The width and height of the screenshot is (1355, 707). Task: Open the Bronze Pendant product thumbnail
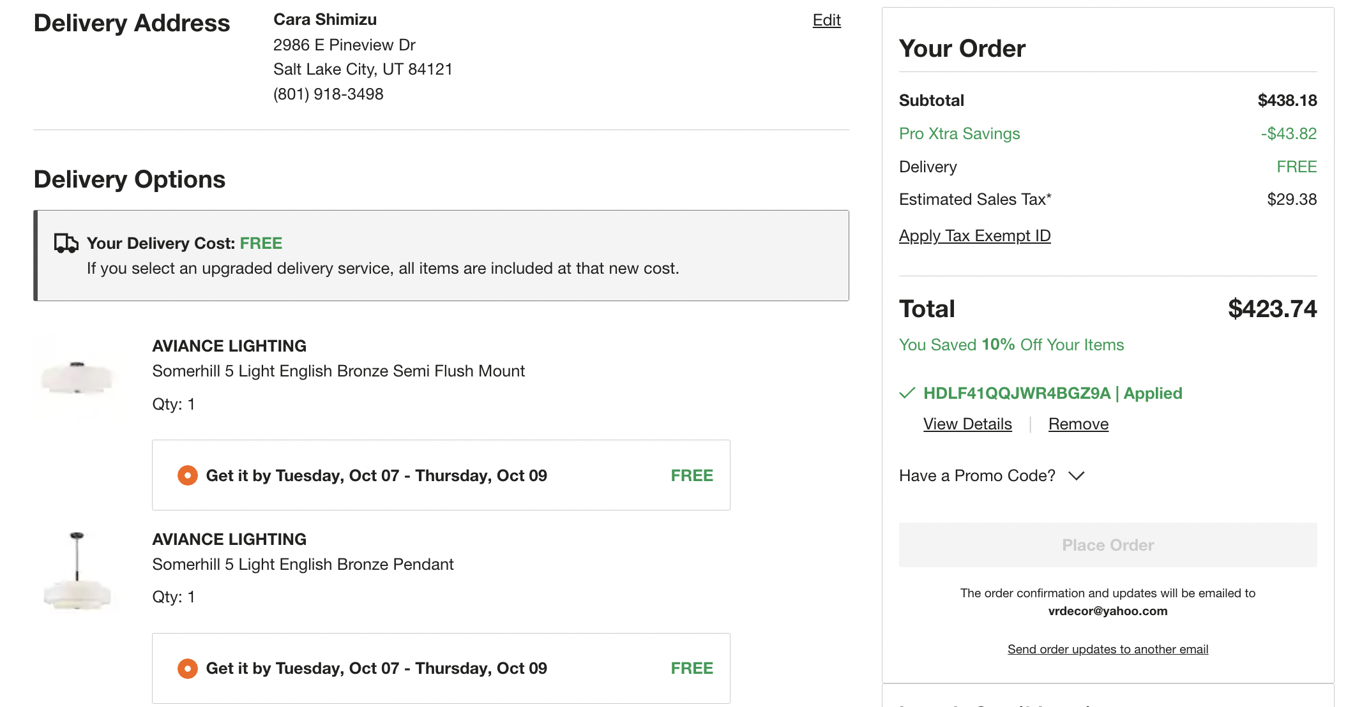[x=77, y=571]
